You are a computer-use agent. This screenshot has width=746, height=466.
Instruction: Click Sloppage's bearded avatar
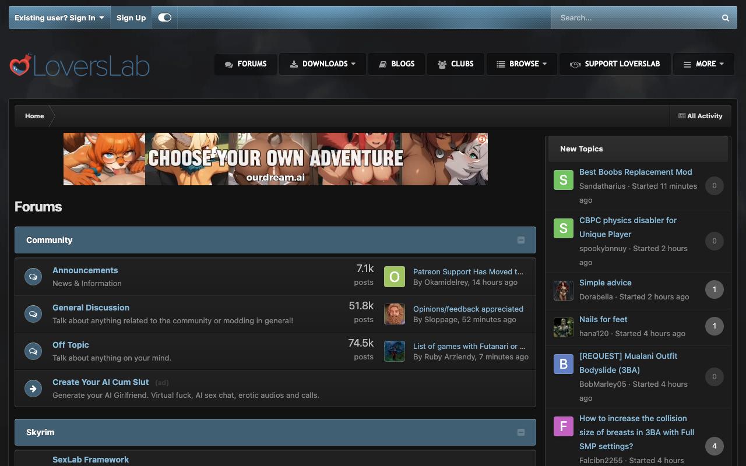(395, 314)
